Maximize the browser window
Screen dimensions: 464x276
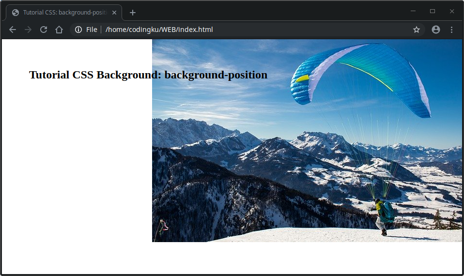click(x=433, y=11)
